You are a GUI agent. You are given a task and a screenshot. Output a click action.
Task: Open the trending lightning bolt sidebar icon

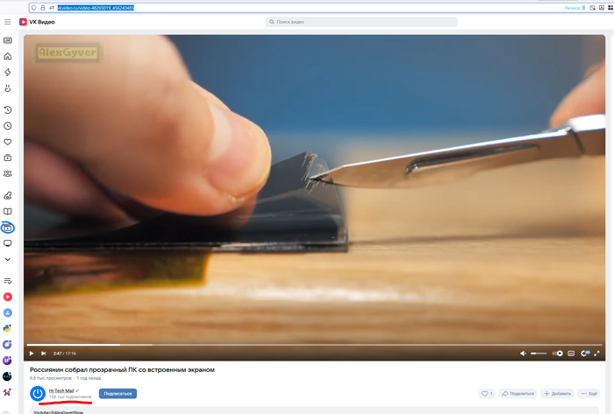point(8,73)
